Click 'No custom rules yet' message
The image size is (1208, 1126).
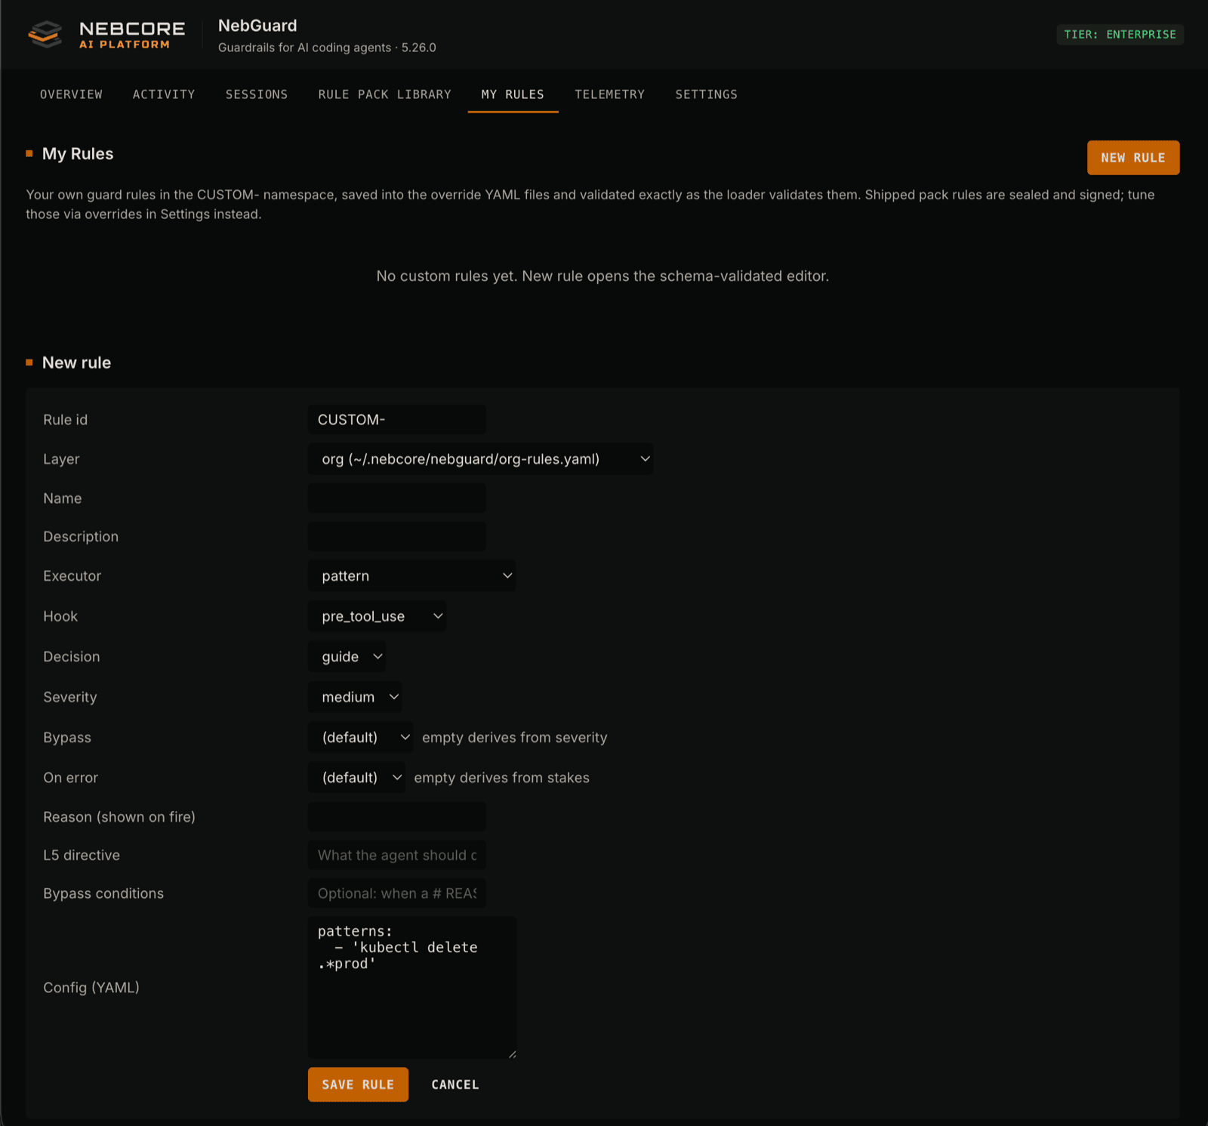tap(602, 276)
